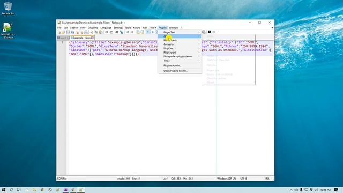Click the Close document toolbar icon
The image size is (343, 193).
pyautogui.click(x=77, y=32)
